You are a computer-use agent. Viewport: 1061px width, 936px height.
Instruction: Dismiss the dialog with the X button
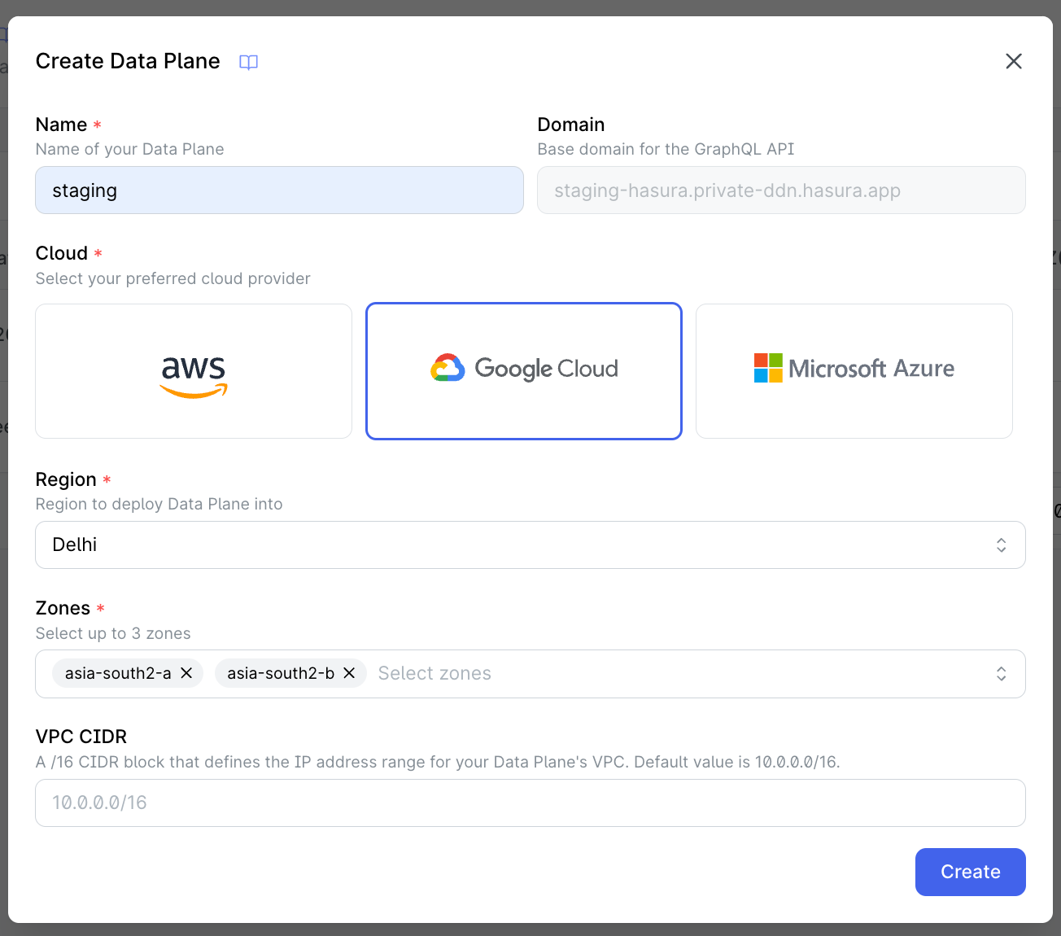point(1013,61)
